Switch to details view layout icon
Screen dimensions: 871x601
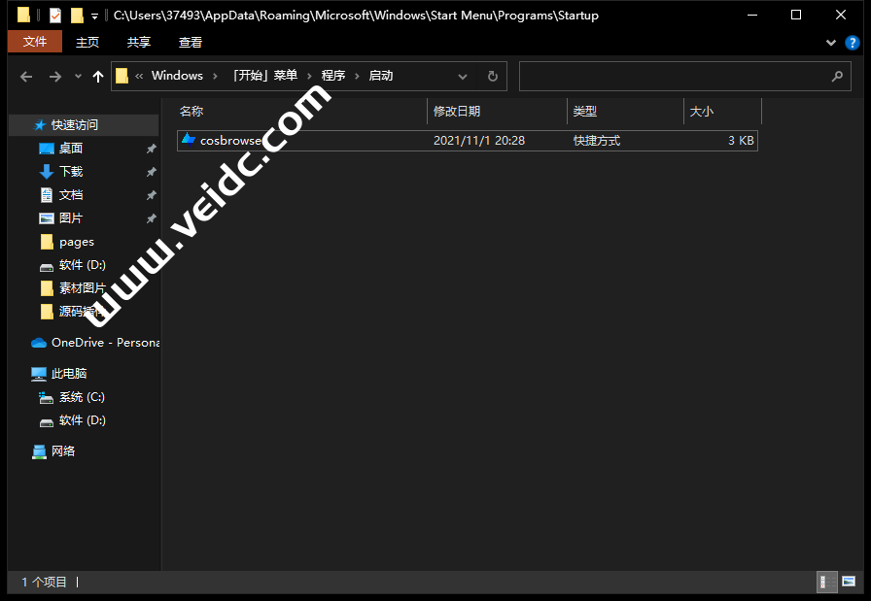point(827,582)
